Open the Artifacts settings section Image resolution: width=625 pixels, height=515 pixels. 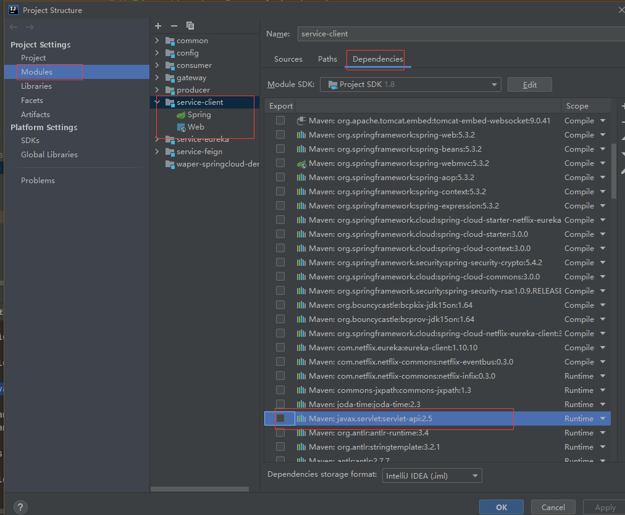point(35,115)
